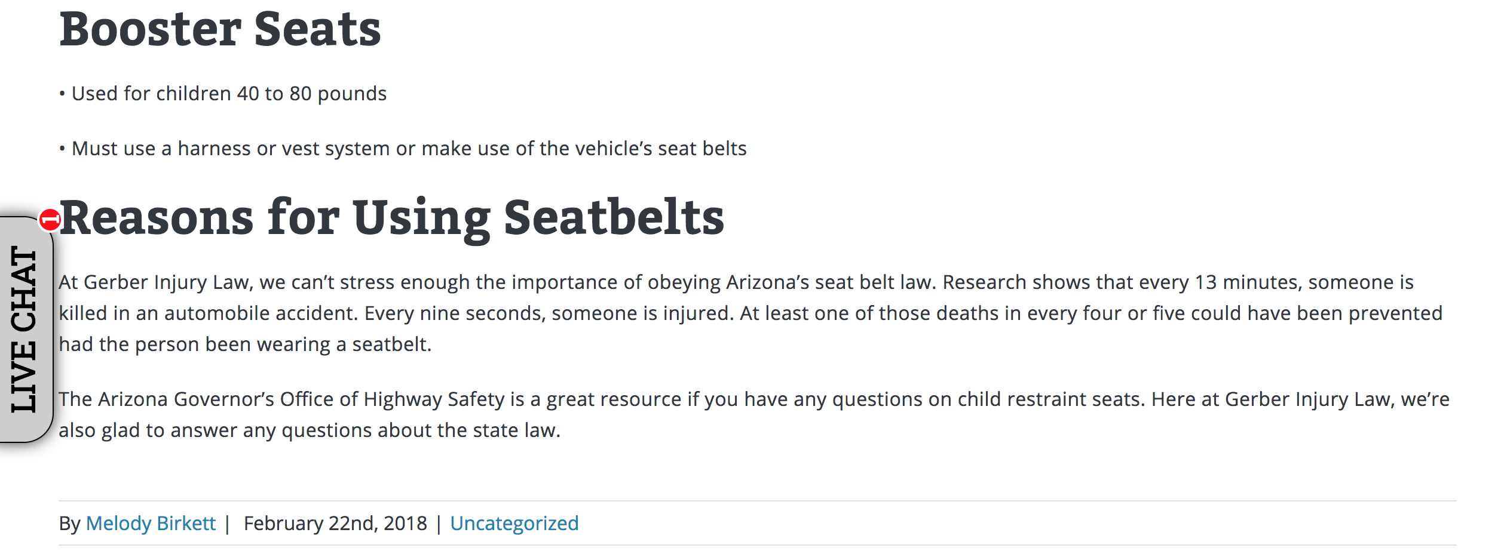
Task: Click the Booster Seats heading
Action: 220,29
